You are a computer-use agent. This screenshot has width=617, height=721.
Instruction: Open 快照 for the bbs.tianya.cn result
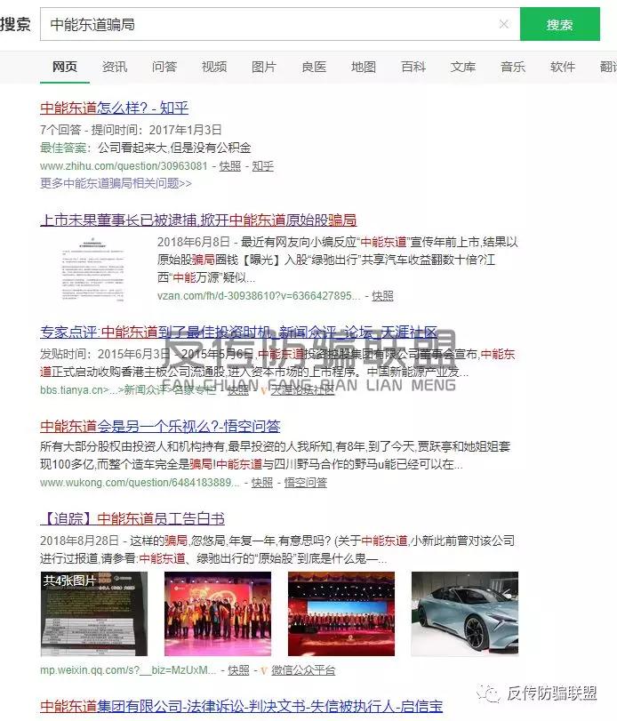point(238,390)
